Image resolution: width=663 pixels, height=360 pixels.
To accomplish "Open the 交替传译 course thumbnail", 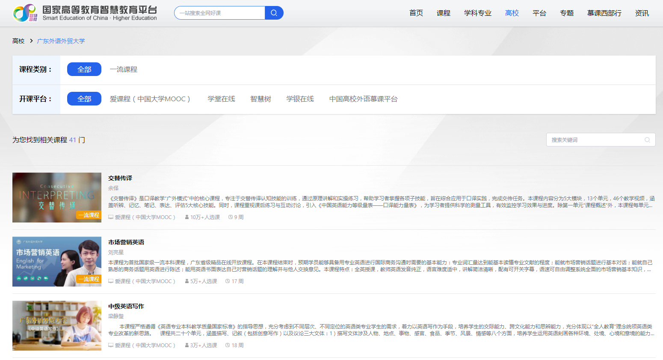I will pos(57,197).
